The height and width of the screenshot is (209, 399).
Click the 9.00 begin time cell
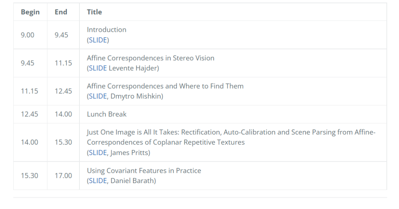coord(27,35)
